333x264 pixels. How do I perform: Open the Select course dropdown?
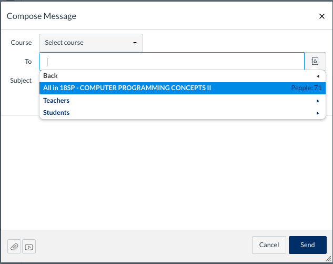pyautogui.click(x=90, y=43)
